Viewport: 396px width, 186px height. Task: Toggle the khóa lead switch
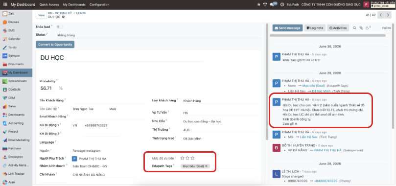pos(60,26)
